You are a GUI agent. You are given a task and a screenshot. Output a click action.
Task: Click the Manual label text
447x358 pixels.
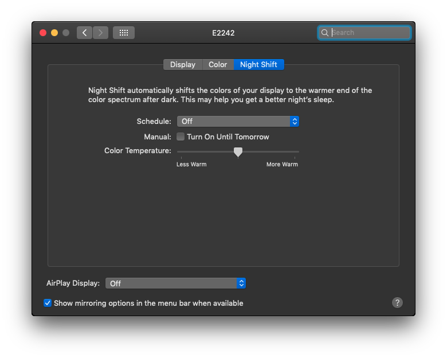[x=158, y=137]
